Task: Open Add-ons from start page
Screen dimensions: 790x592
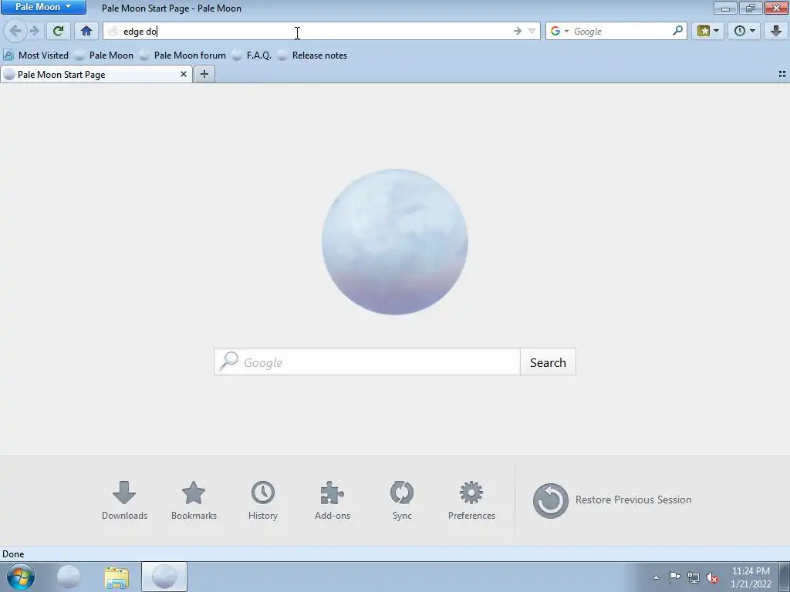Action: tap(333, 500)
